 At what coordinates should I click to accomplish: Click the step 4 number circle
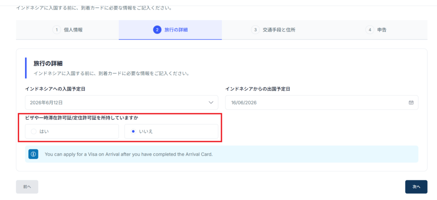click(370, 30)
